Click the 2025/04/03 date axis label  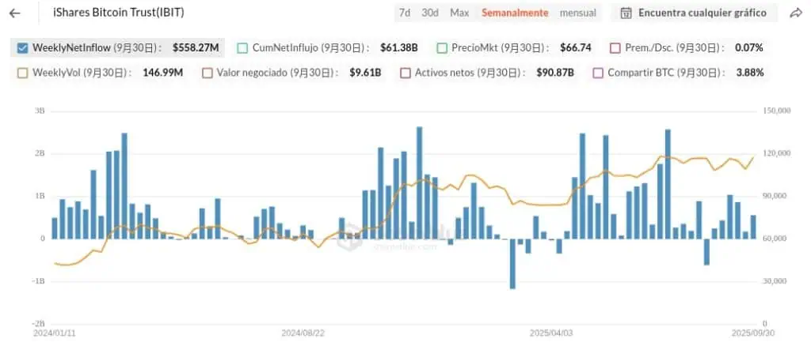click(550, 333)
